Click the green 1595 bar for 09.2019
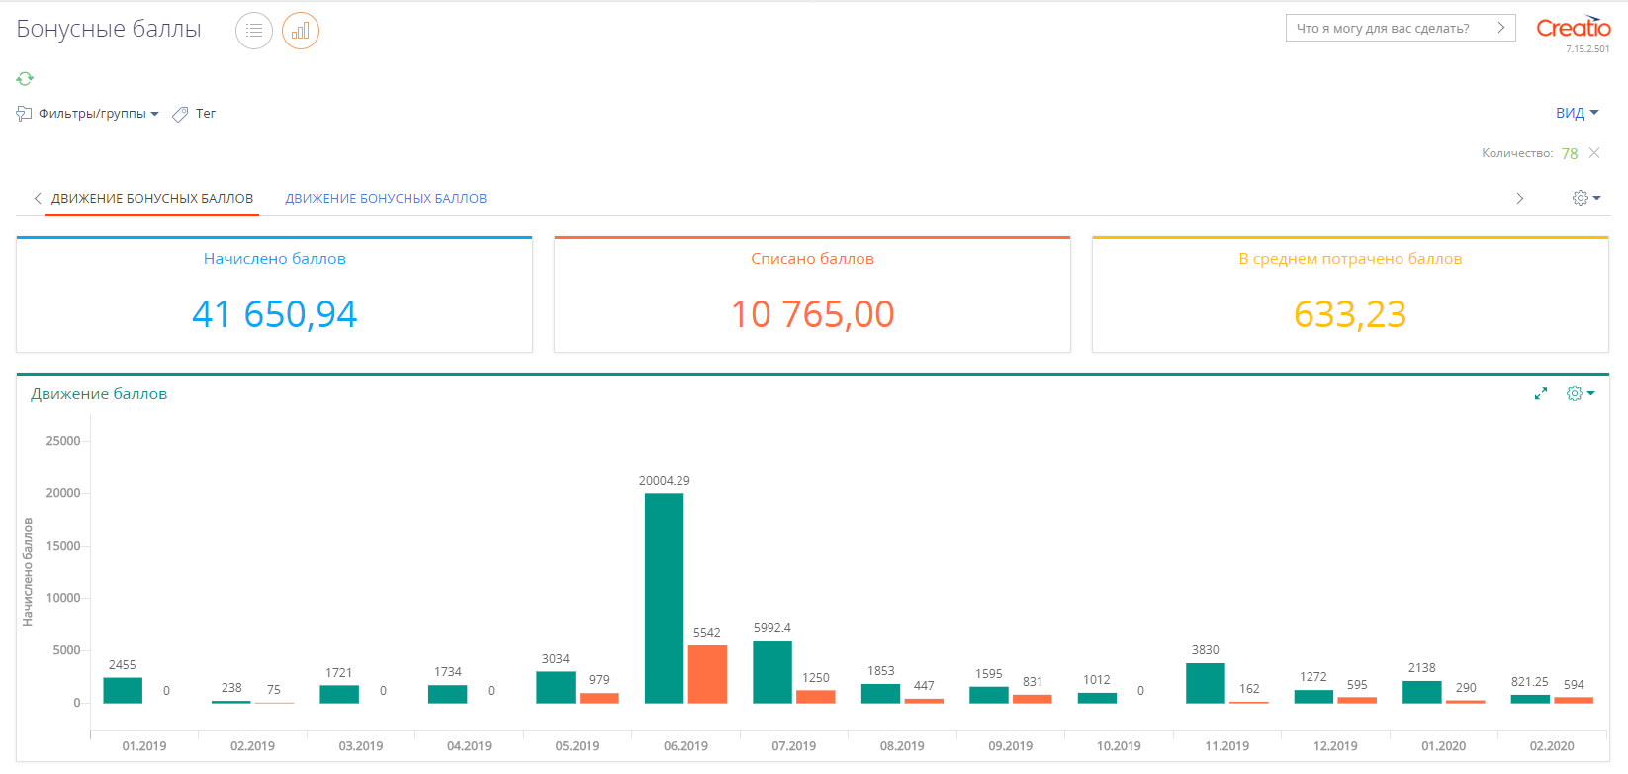Viewport: 1628px width, 774px height. point(989,695)
